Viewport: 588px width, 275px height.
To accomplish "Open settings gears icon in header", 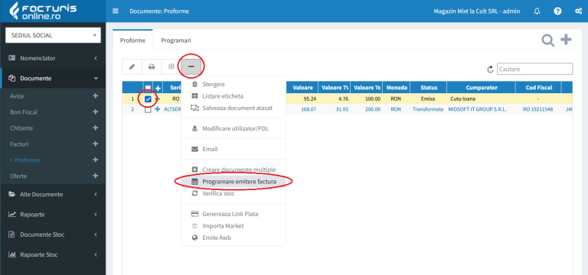I will 579,11.
